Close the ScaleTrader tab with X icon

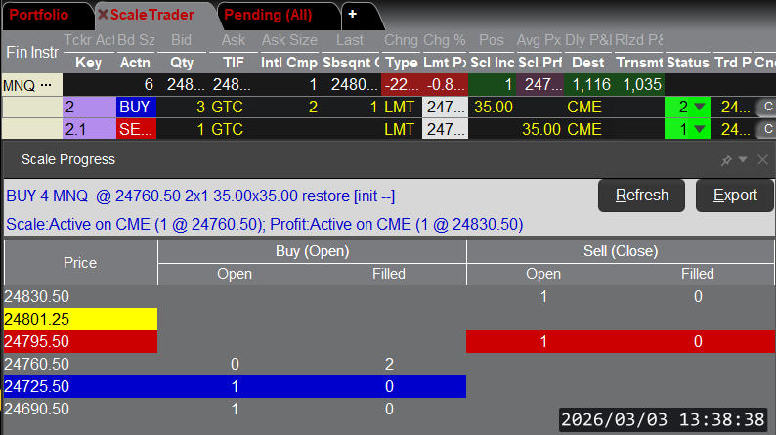[103, 15]
